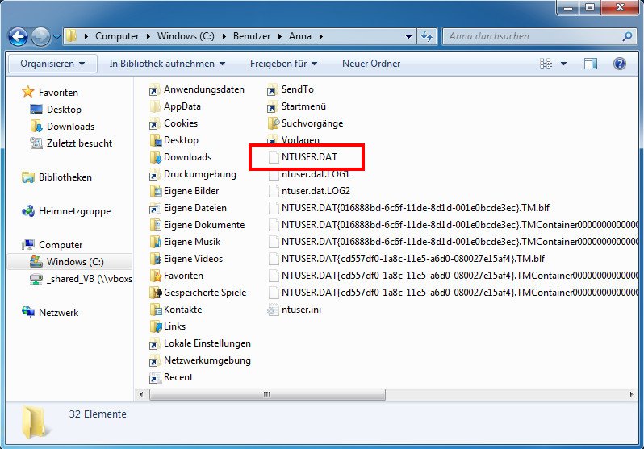Open In Bibliothek aufnehmen menu
This screenshot has width=644, height=449.
coord(167,64)
